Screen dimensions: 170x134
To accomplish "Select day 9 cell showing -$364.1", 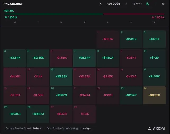I will (131, 58).
